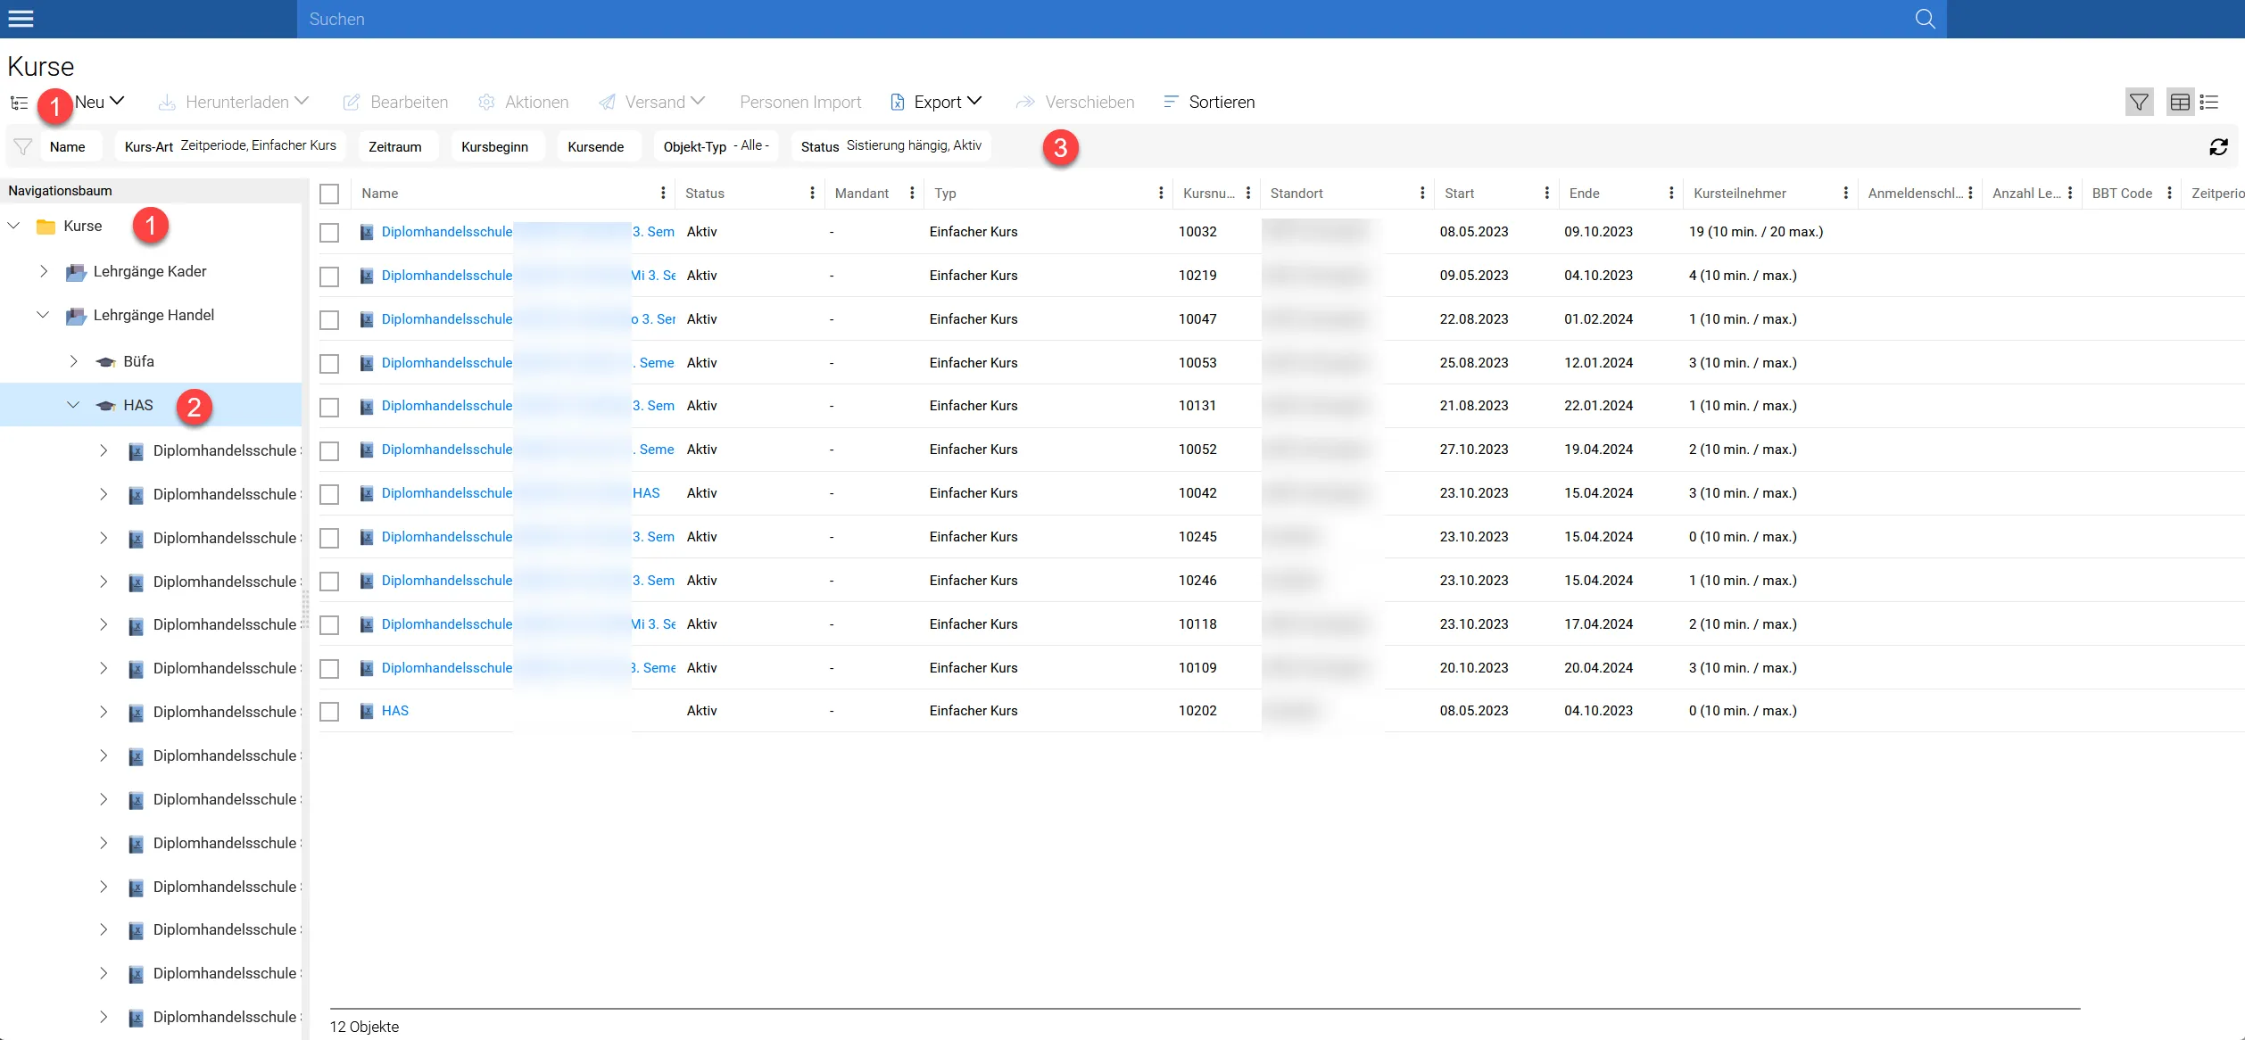The width and height of the screenshot is (2245, 1040).
Task: Open the HAS course link
Action: tap(394, 711)
